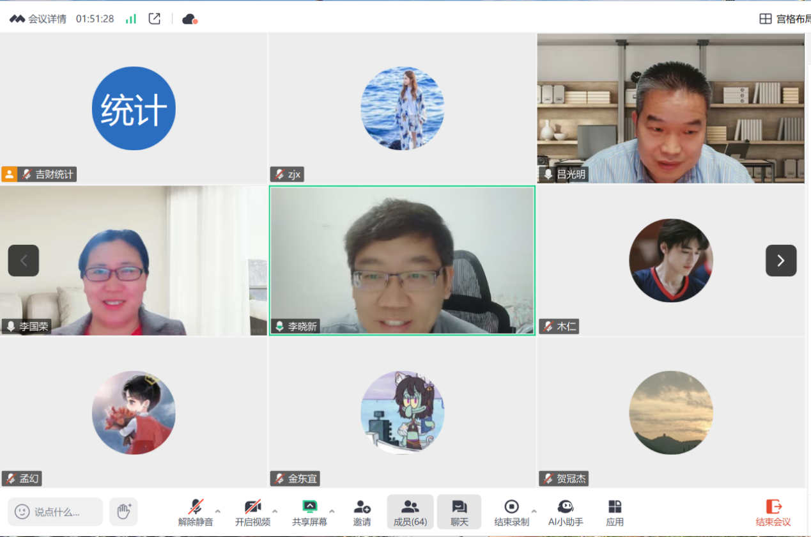Expand share options arrow beside 共享屏幕
This screenshot has width=811, height=537.
coord(332,511)
